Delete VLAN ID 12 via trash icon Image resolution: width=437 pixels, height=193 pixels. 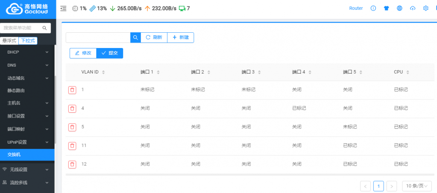72,164
